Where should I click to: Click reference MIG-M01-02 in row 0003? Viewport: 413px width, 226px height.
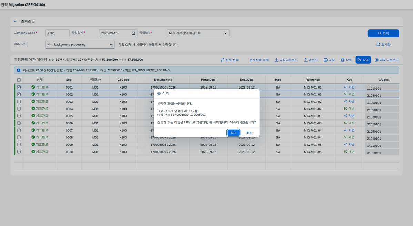313,102
